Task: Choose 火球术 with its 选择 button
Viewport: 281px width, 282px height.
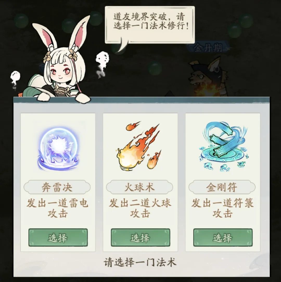Action: tap(140, 238)
